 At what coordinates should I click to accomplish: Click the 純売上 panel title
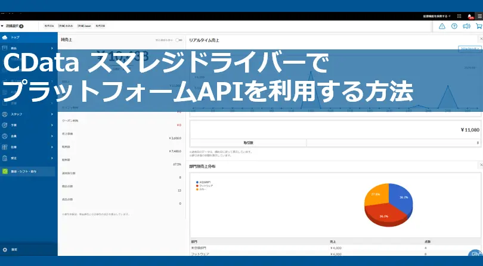pos(67,40)
